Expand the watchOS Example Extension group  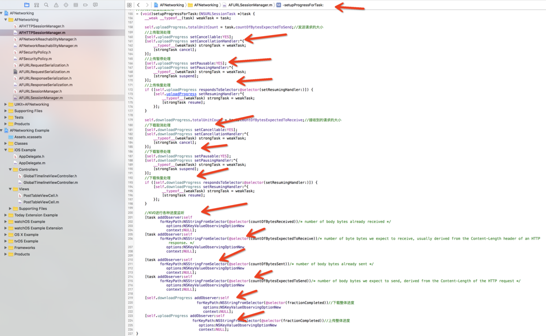point(6,228)
